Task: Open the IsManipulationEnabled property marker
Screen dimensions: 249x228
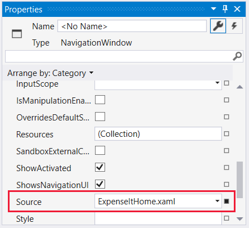Action: pyautogui.click(x=227, y=100)
